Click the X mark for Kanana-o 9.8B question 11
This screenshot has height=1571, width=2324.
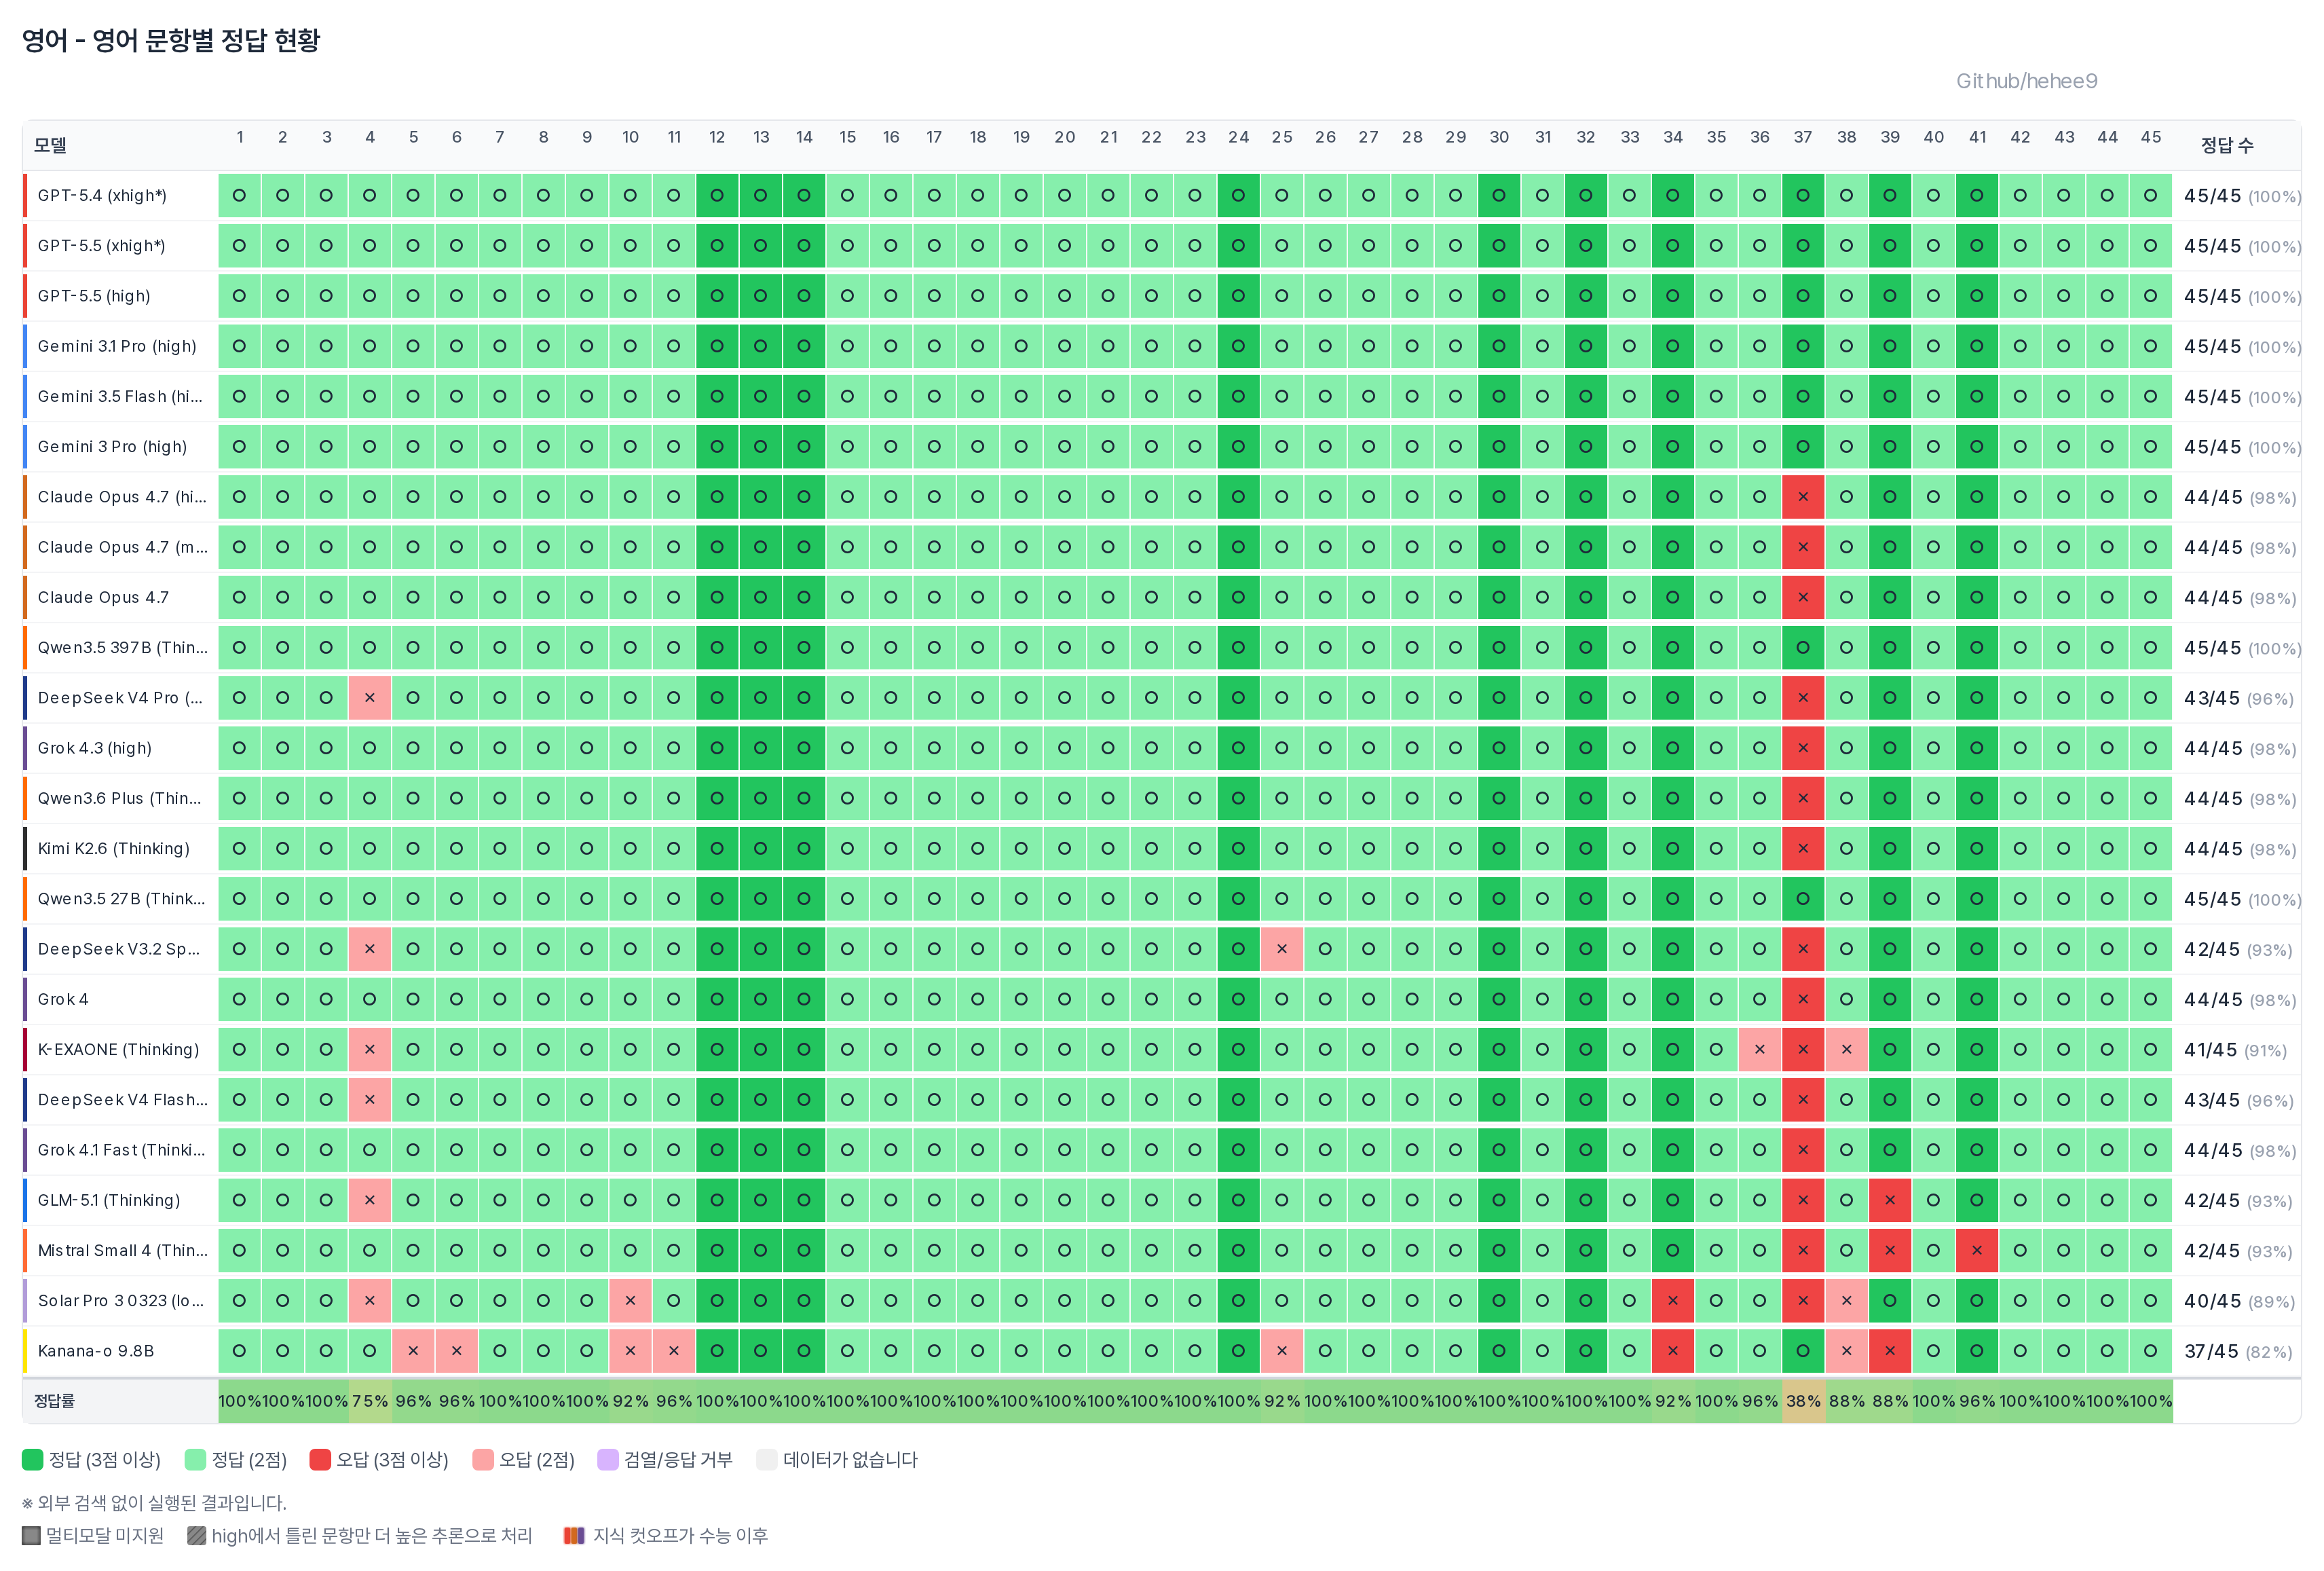click(674, 1351)
